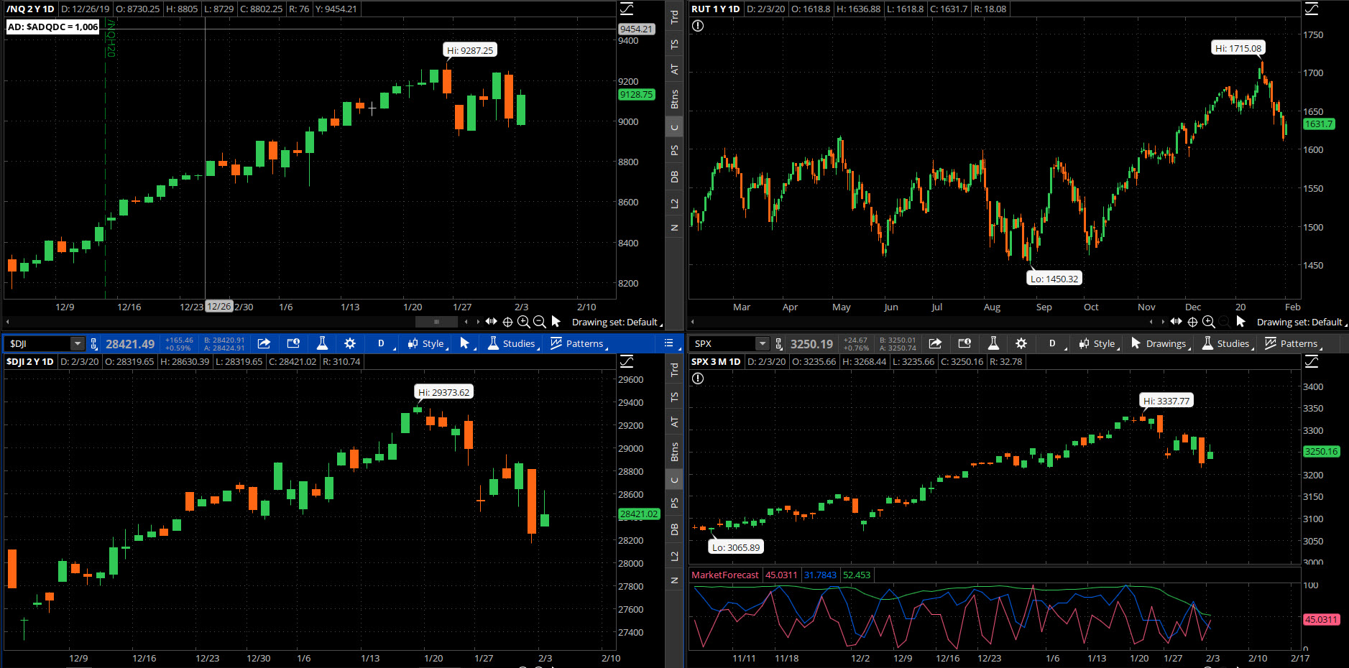Zoom out on /NQ chart with magnifier minus
This screenshot has height=668, width=1349.
point(540,322)
